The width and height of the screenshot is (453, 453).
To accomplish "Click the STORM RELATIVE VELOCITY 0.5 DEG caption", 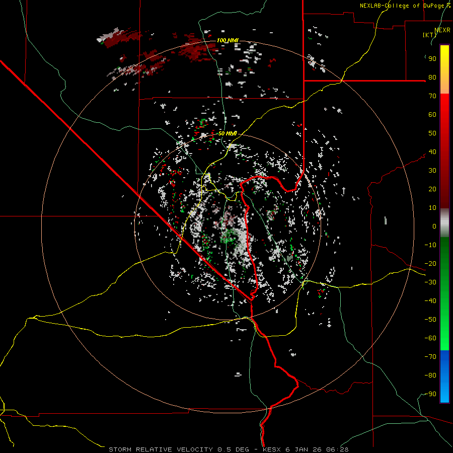I will coord(179,449).
